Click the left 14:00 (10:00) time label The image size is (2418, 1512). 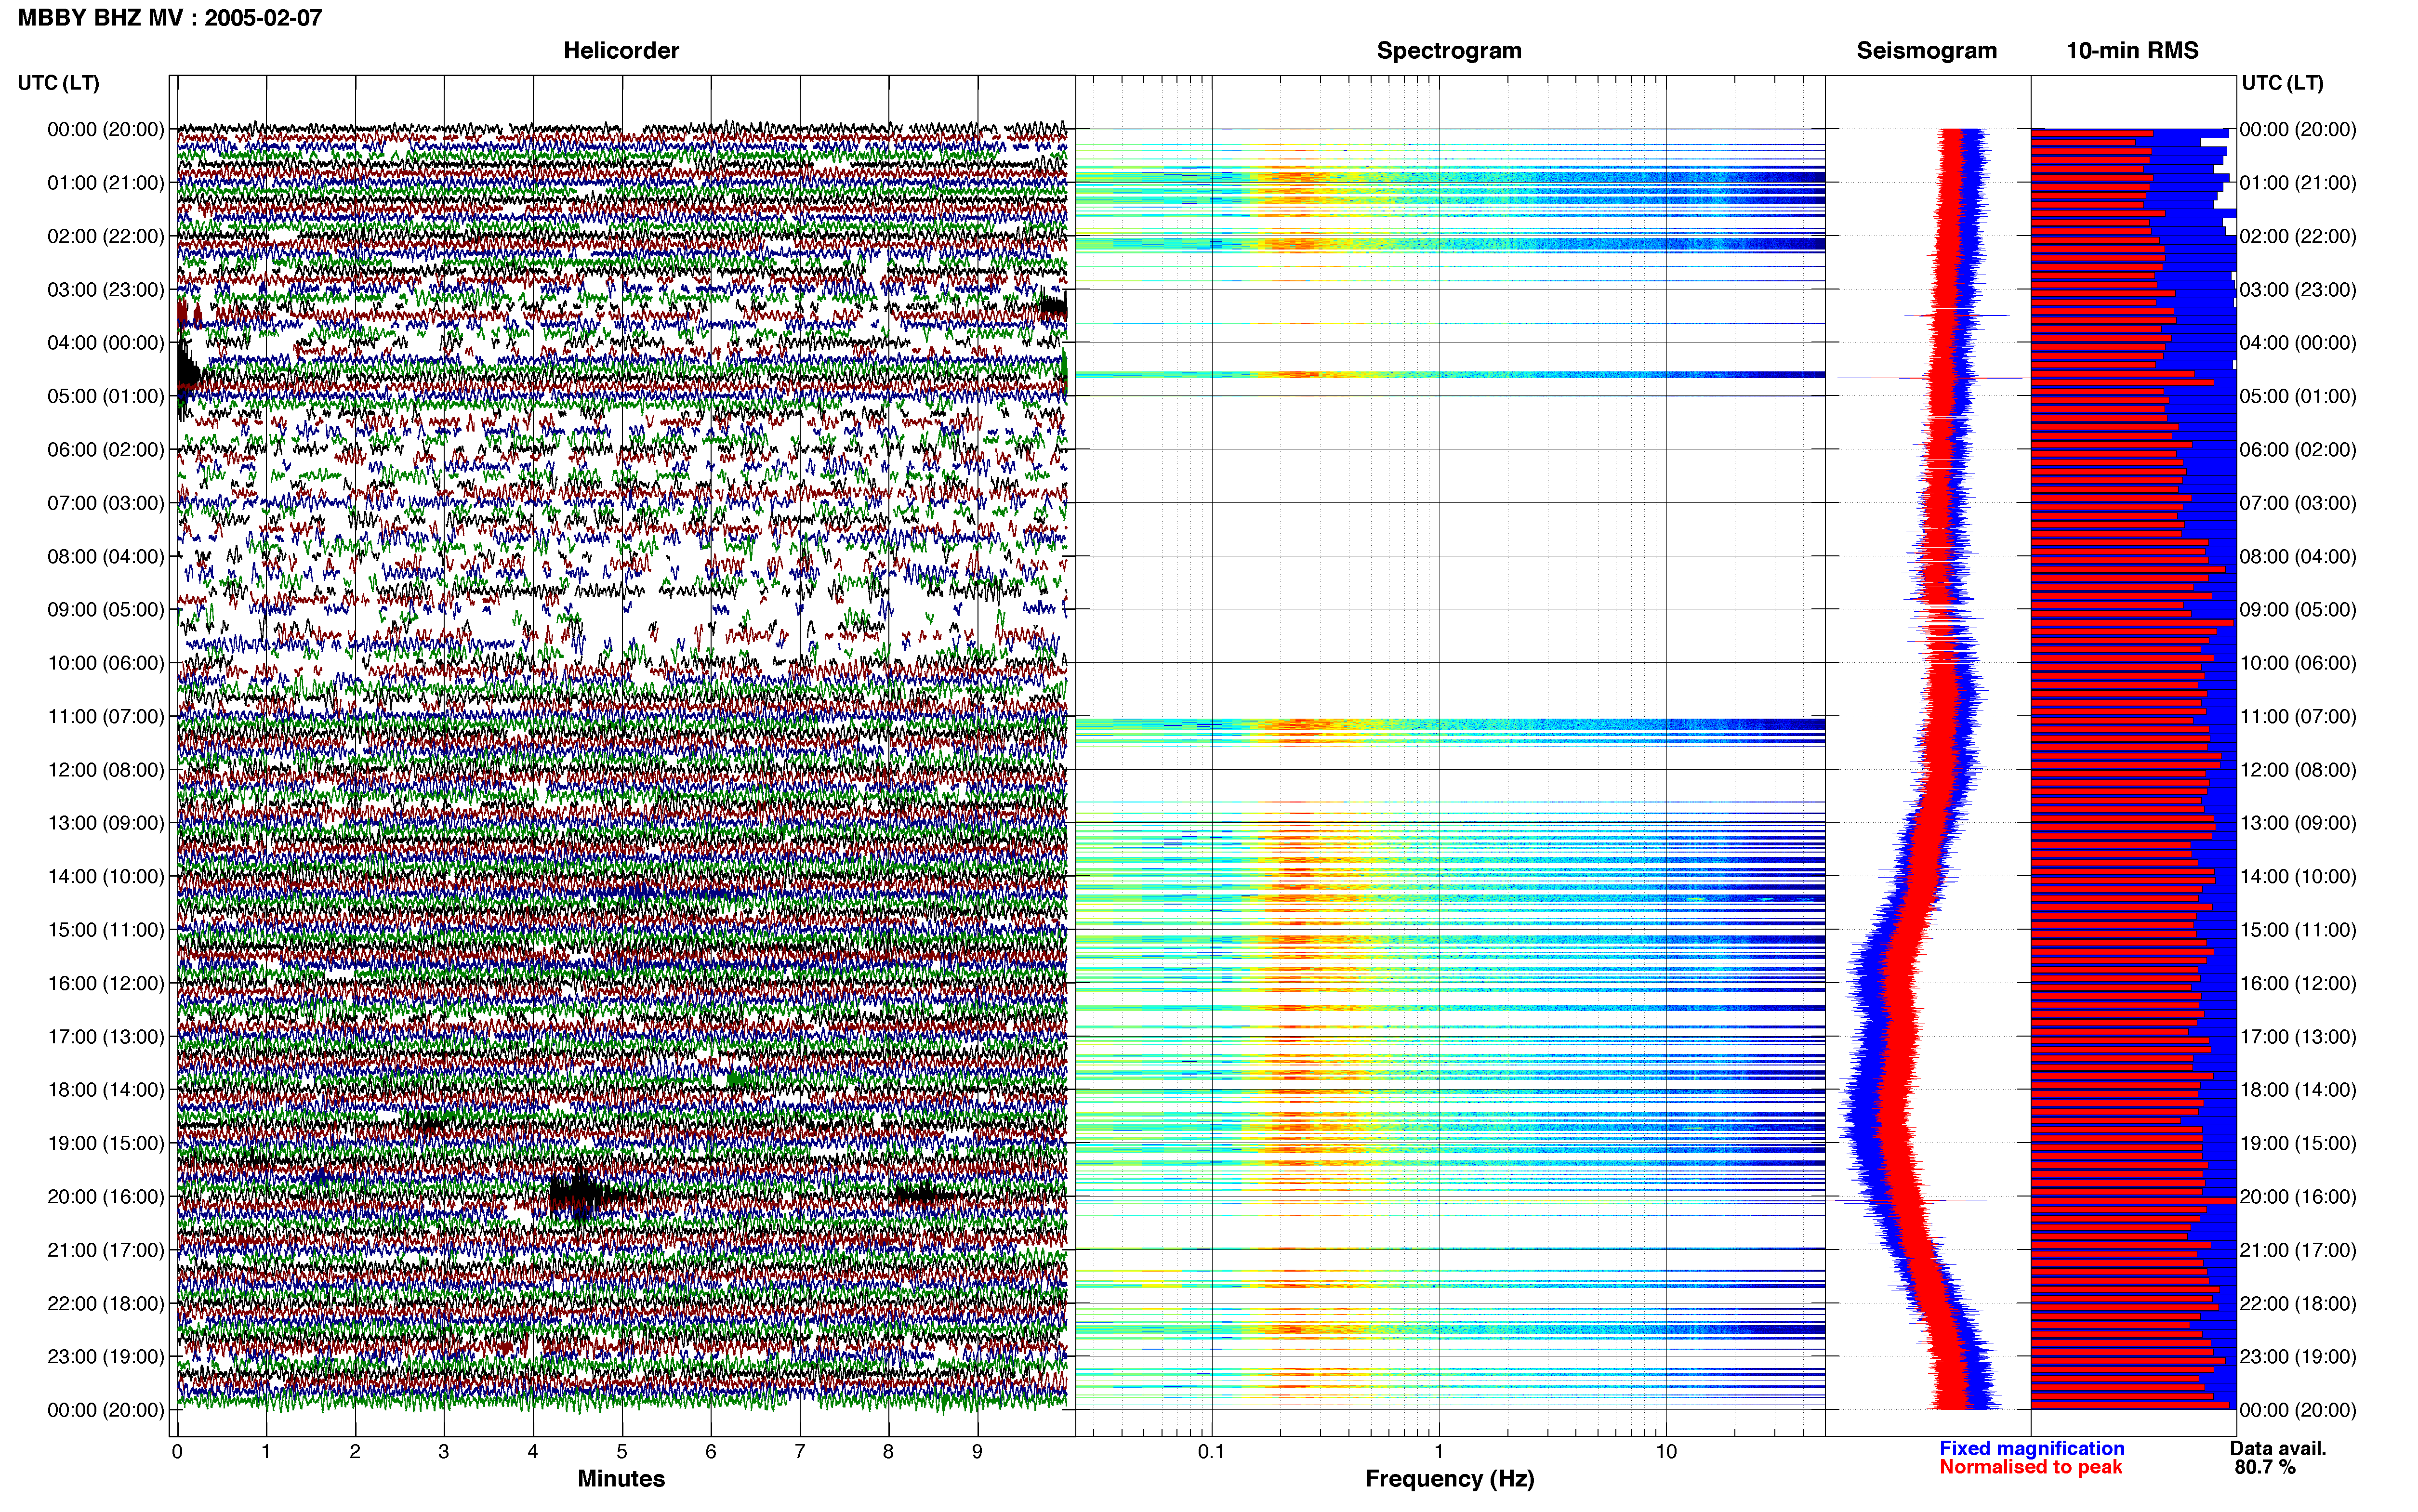(x=106, y=876)
